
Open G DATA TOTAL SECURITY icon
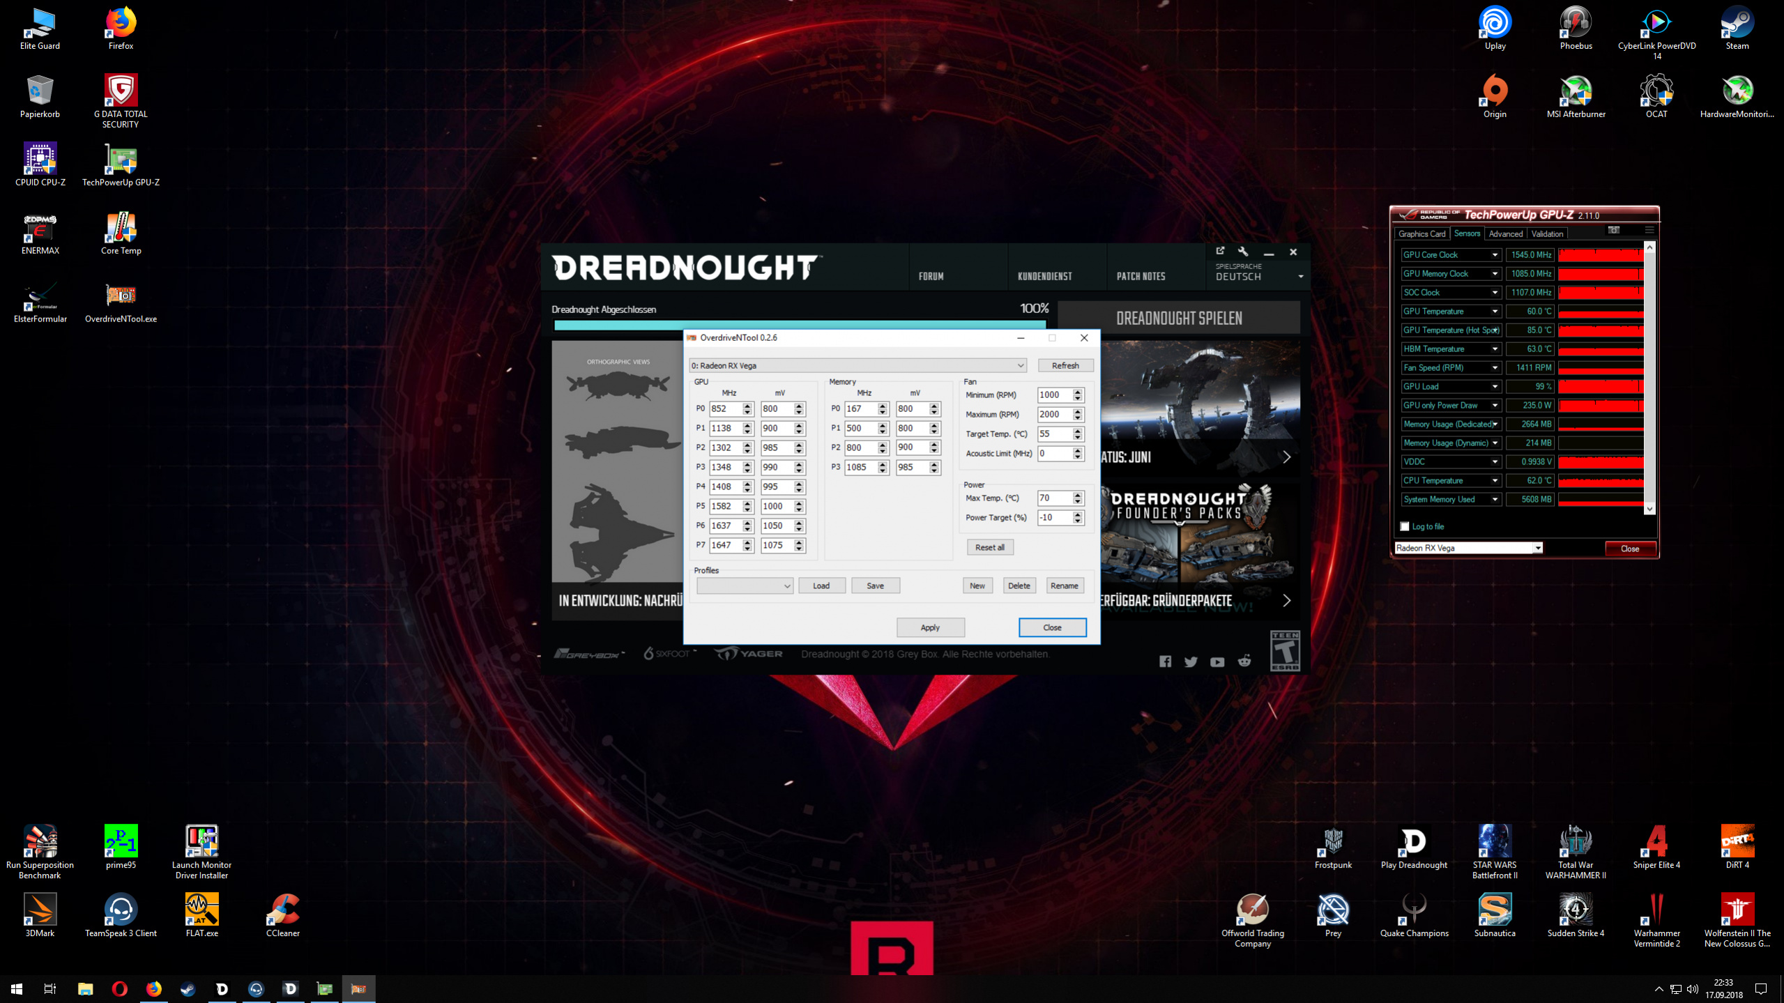pos(121,101)
